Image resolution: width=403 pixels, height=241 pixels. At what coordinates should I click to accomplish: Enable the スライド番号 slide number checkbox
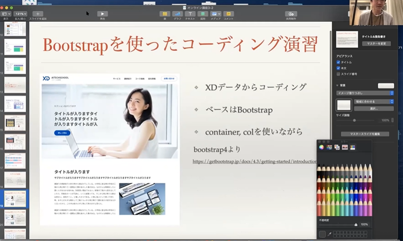[x=338, y=74]
